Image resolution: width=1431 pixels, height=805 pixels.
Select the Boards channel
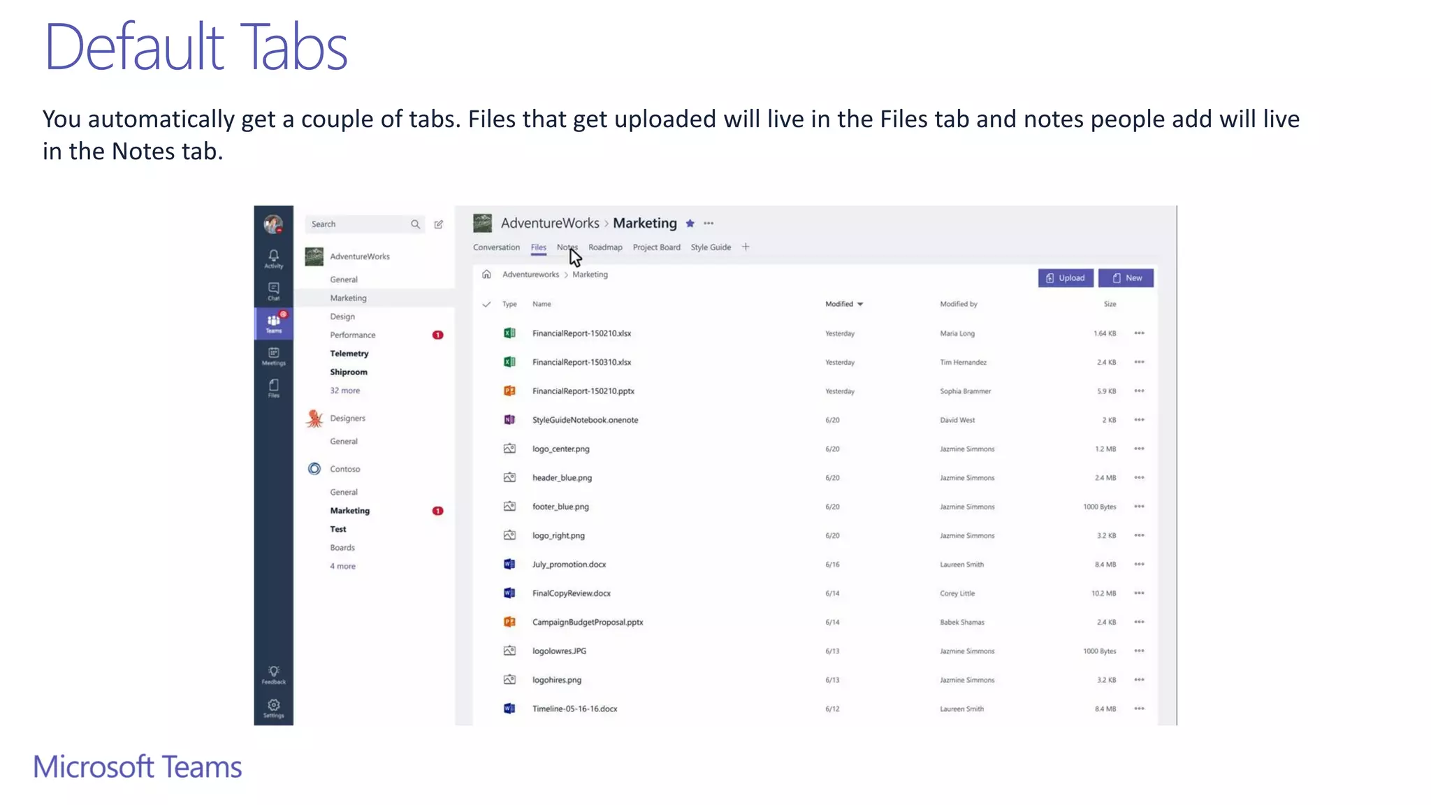click(x=342, y=548)
